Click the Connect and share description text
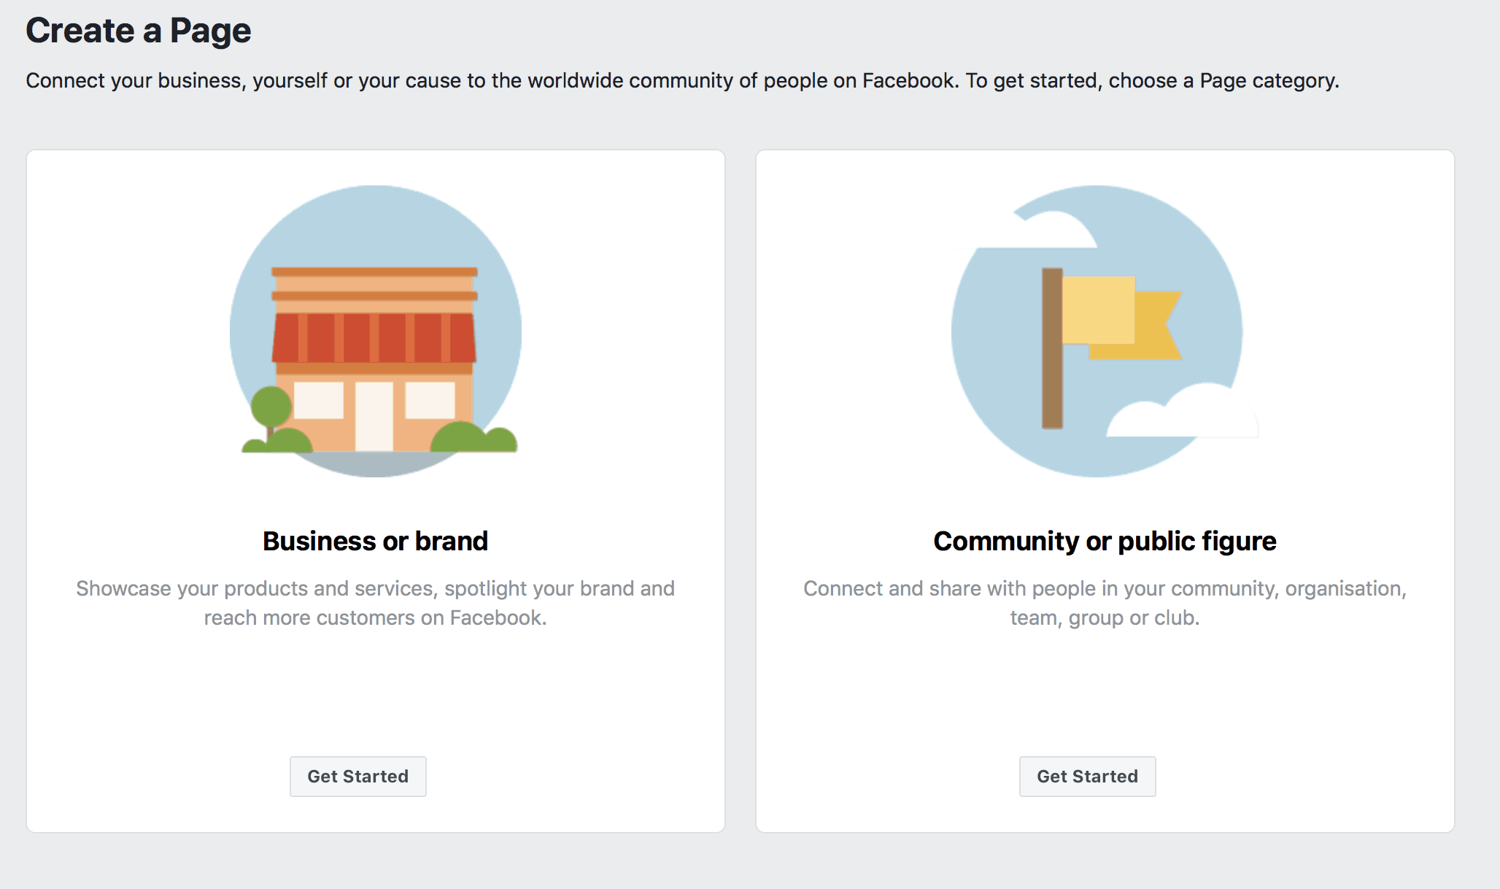This screenshot has height=889, width=1500. 1105,603
